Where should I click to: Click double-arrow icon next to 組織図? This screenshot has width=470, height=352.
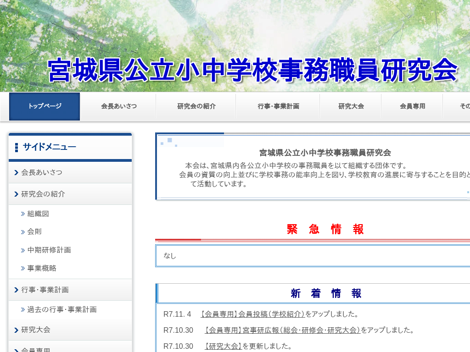[23, 214]
